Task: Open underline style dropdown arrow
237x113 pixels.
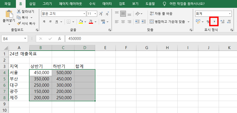Action: [61, 22]
